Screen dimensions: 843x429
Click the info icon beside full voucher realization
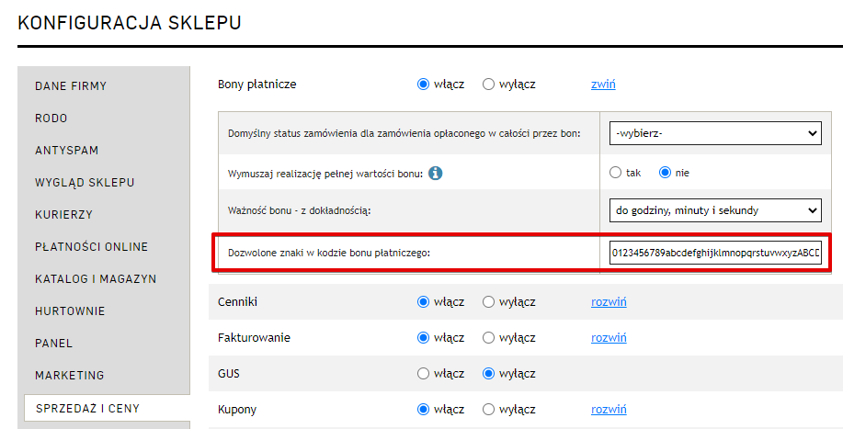tap(436, 173)
